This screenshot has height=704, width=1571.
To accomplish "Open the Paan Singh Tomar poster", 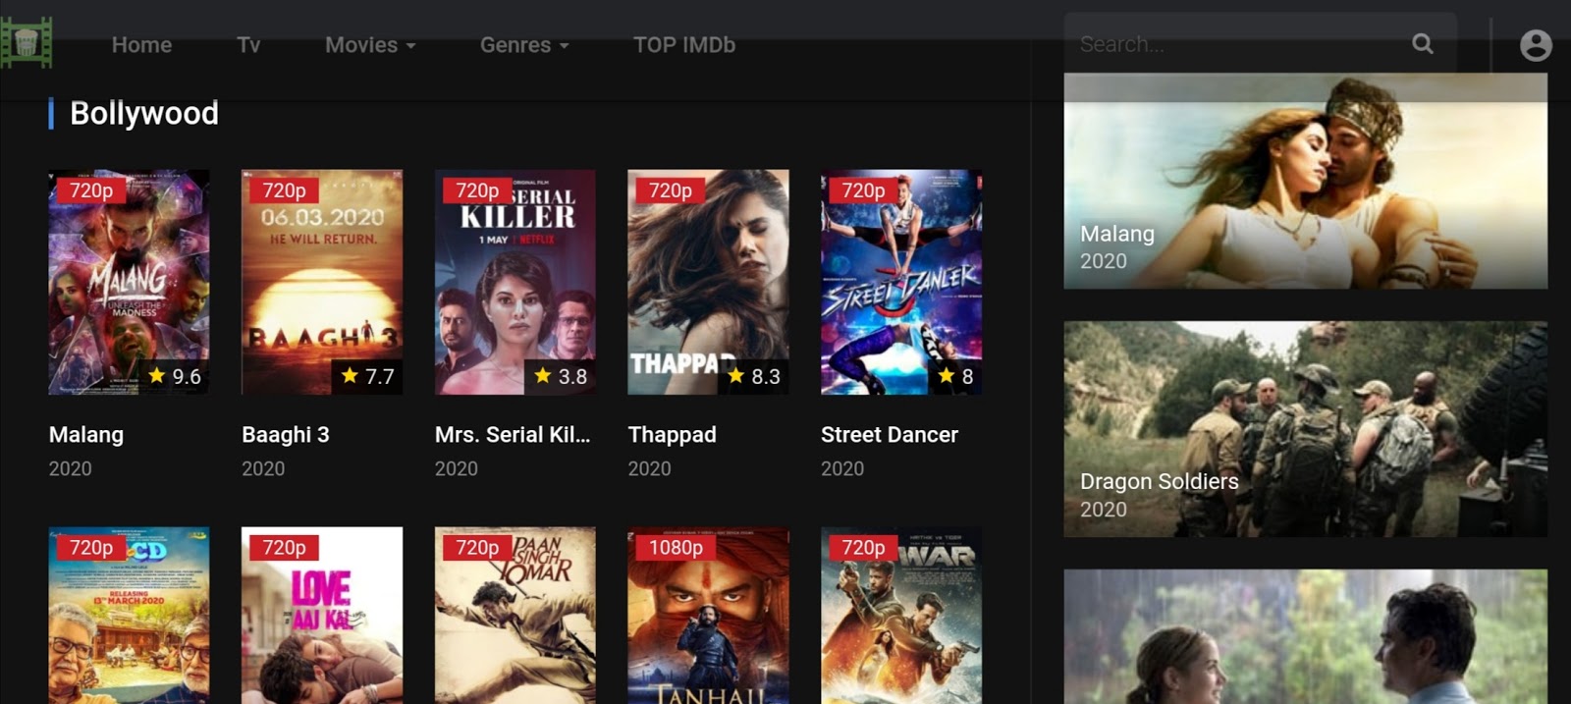I will 515,616.
